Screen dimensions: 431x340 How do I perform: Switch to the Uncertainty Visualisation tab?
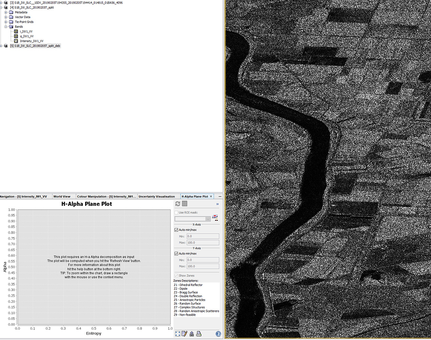[156, 197]
